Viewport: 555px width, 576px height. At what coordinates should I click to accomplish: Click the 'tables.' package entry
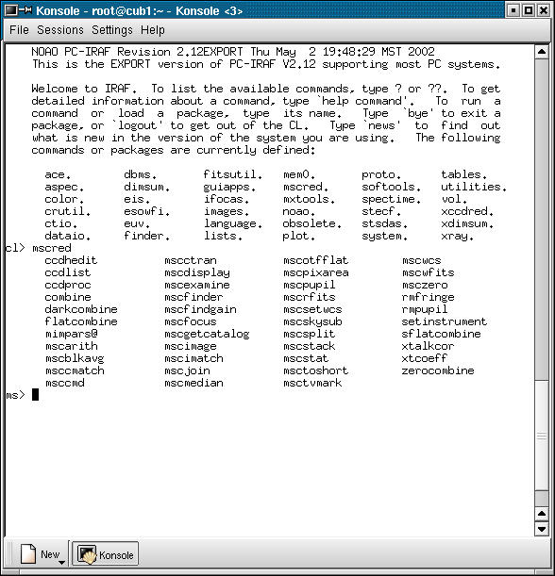pyautogui.click(x=463, y=174)
